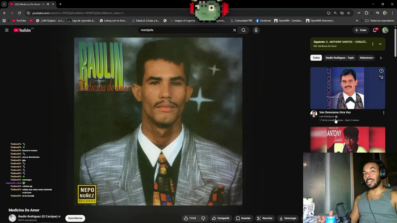397x223 pixels.
Task: Share the video via Compartir
Action: [x=221, y=218]
